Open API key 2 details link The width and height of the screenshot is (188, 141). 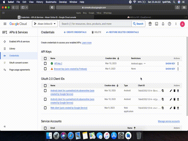pos(58,63)
